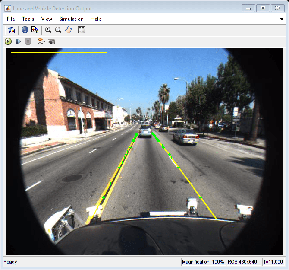The image size is (289, 270).
Task: Select the Zoom Out magnifier tool
Action: click(x=58, y=30)
